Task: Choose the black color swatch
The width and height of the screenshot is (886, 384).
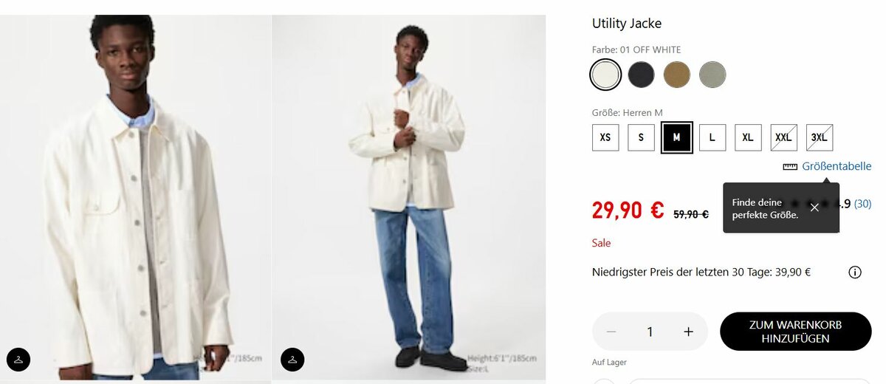Action: point(642,75)
